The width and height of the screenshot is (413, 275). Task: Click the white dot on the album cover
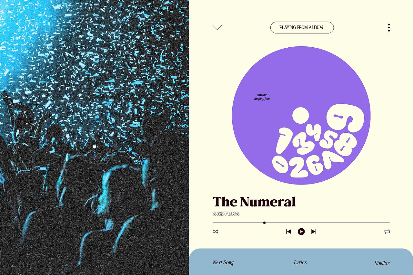300,116
